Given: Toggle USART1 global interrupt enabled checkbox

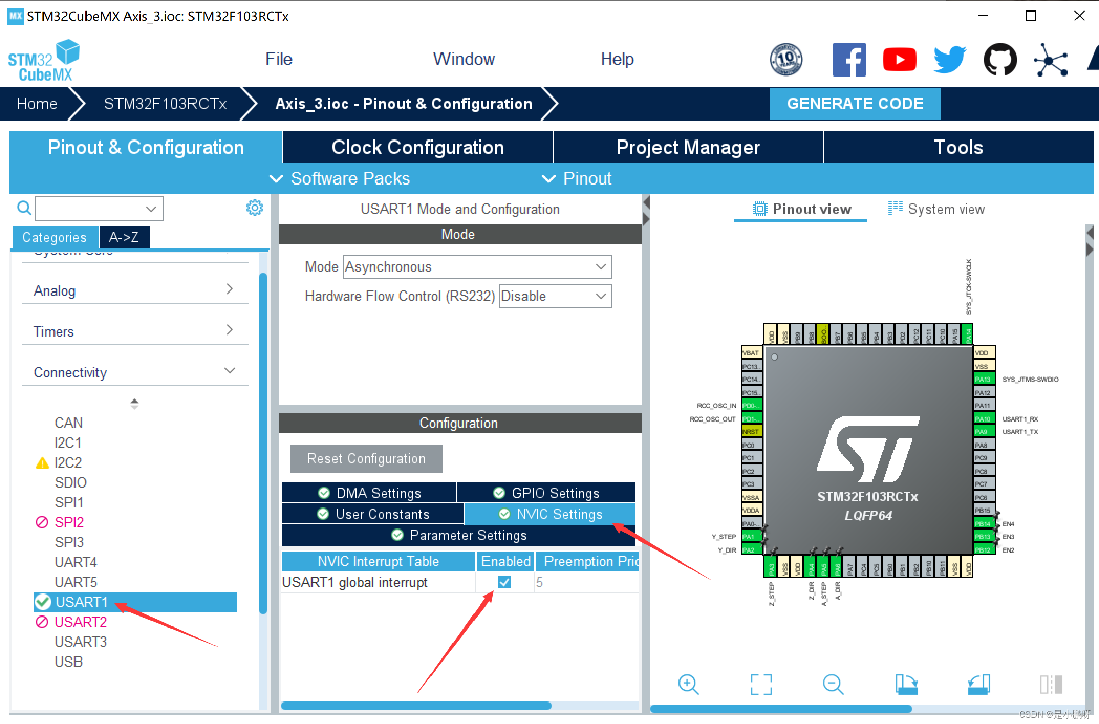Looking at the screenshot, I should (x=504, y=582).
